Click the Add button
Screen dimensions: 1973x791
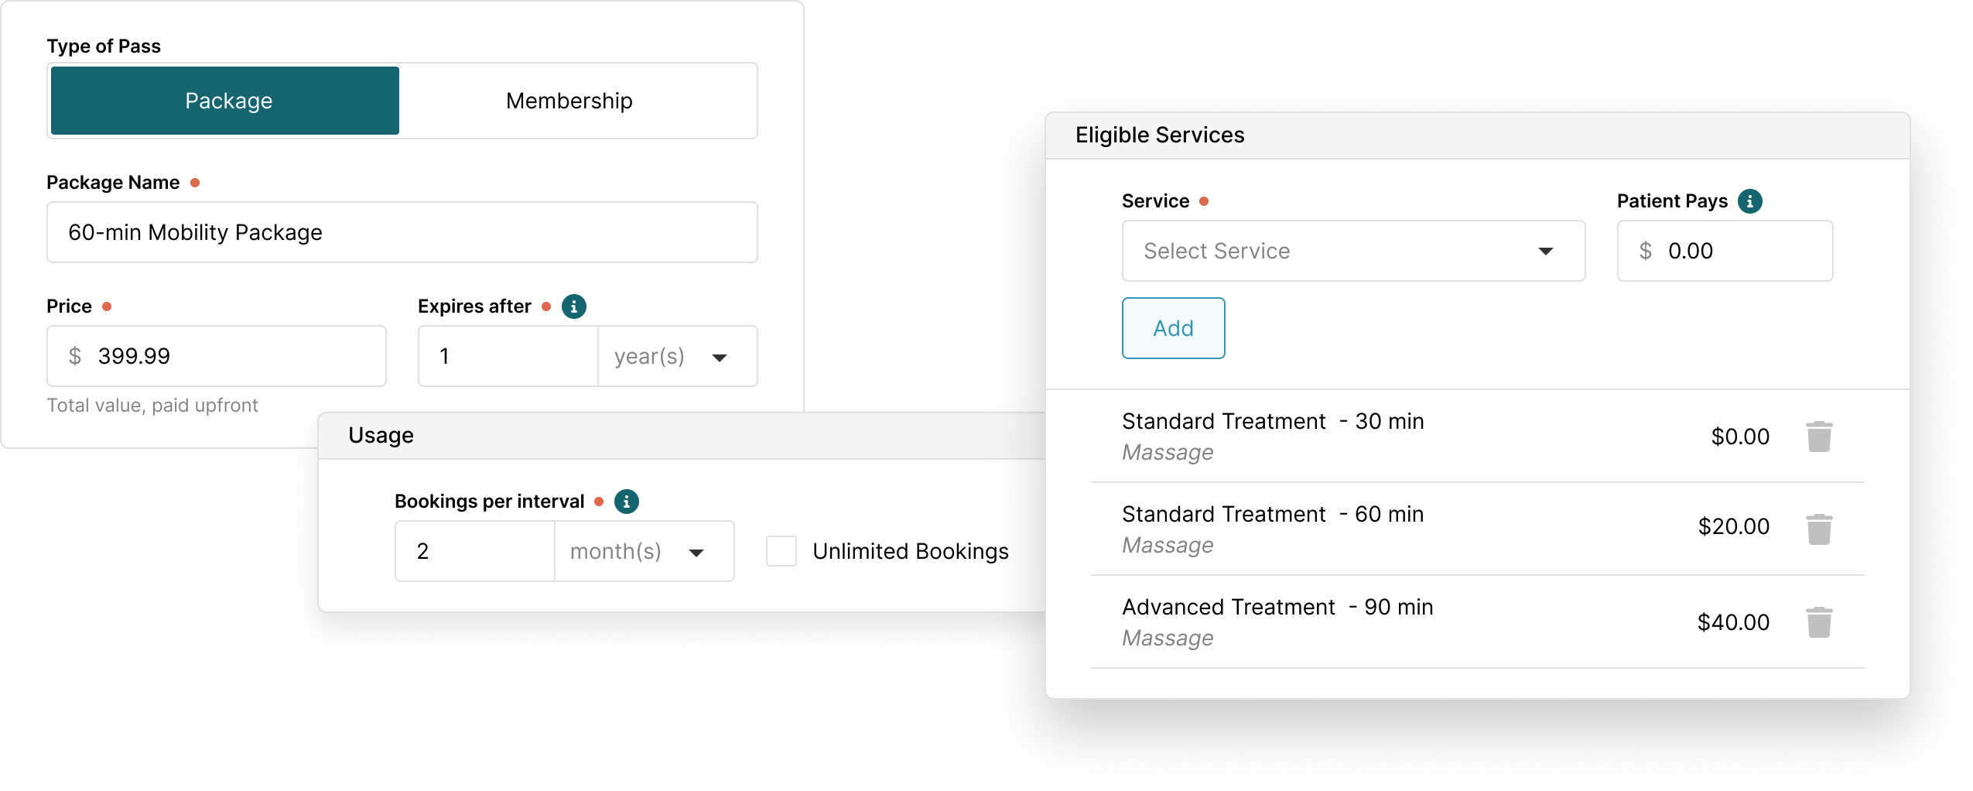[1173, 328]
